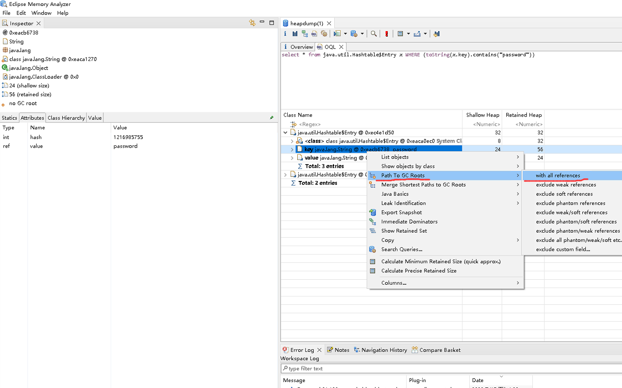The height and width of the screenshot is (388, 622).
Task: Close the heapdump(1) editor tab
Action: 329,23
